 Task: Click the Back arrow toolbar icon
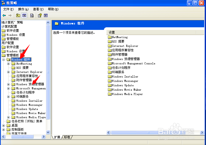coord(4,15)
